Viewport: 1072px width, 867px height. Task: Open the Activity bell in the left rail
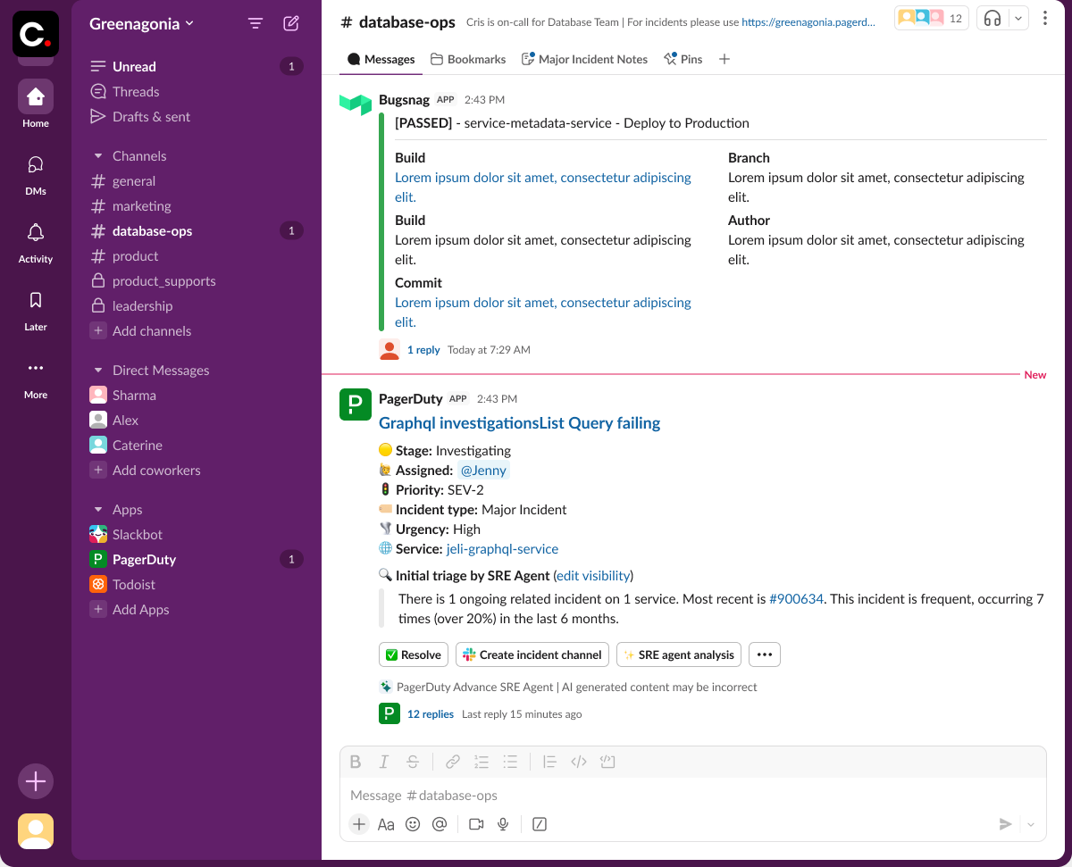click(x=35, y=232)
